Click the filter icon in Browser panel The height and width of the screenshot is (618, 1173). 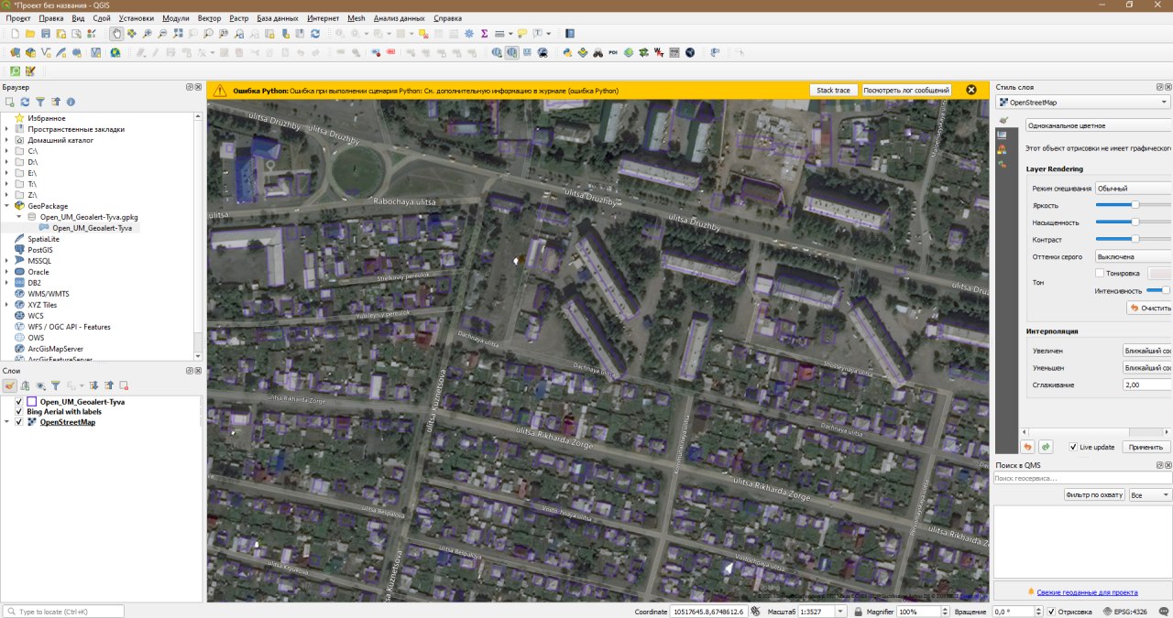(x=40, y=102)
